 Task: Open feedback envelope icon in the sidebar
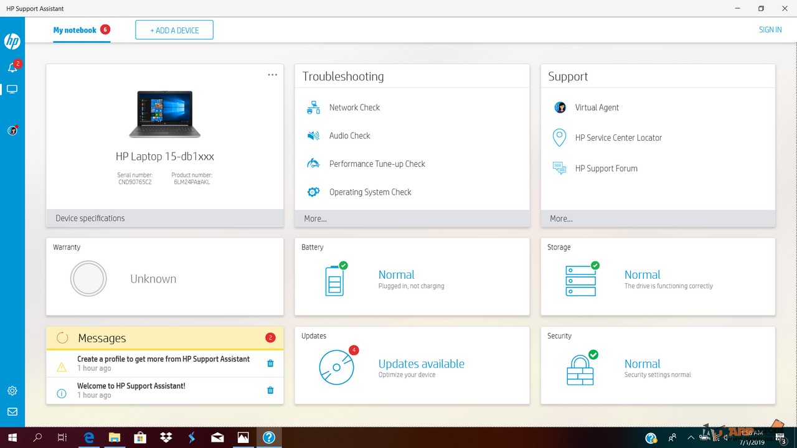click(12, 412)
